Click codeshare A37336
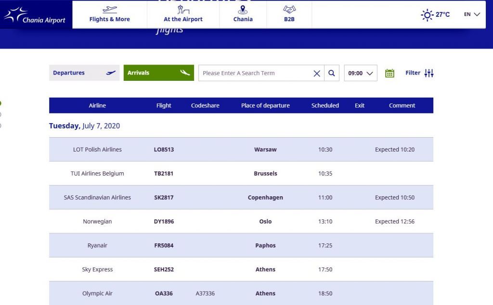Screen dimensions: 493x305 (x=205, y=293)
